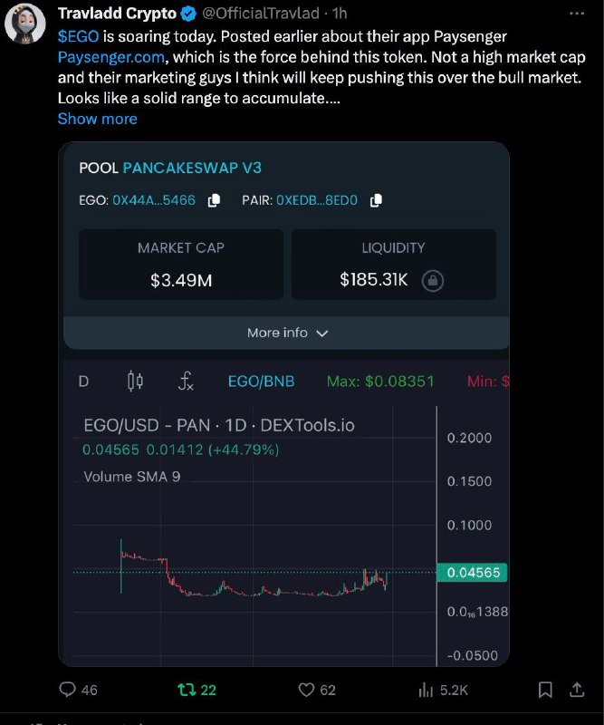
Task: Click Show more to expand the tweet
Action: [x=98, y=119]
